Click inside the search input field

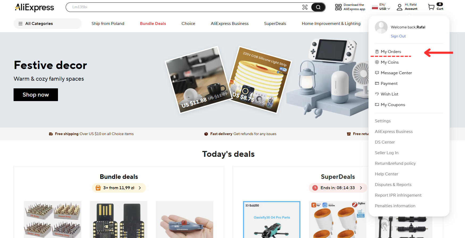[183, 7]
